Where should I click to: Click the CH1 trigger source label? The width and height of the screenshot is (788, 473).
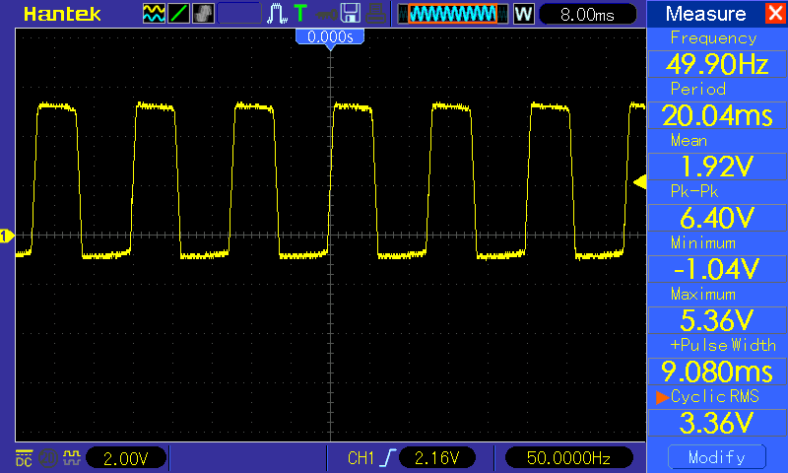tap(361, 458)
